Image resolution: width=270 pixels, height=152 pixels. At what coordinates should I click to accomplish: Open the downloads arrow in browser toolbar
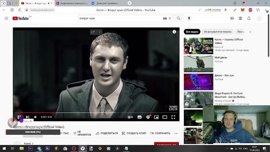click(266, 10)
